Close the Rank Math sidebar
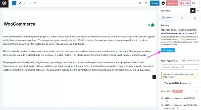Screen dimensions: 201x110 198,11
